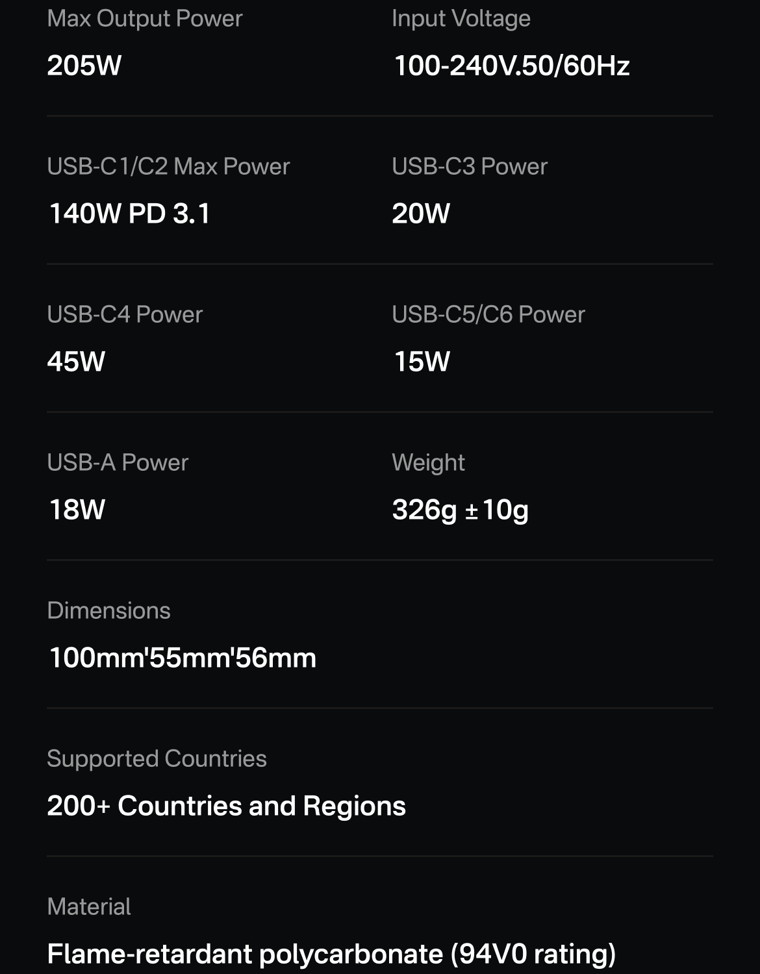Click the "USB-C1/C2 Max Power" label

coord(168,166)
